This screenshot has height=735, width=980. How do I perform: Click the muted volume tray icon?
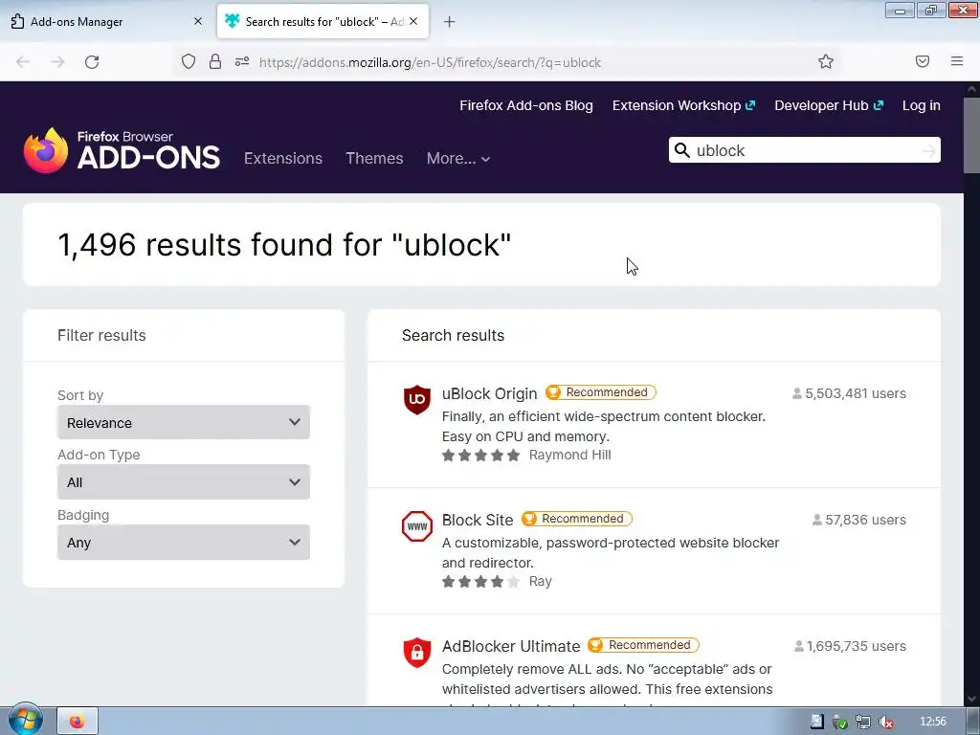(885, 722)
